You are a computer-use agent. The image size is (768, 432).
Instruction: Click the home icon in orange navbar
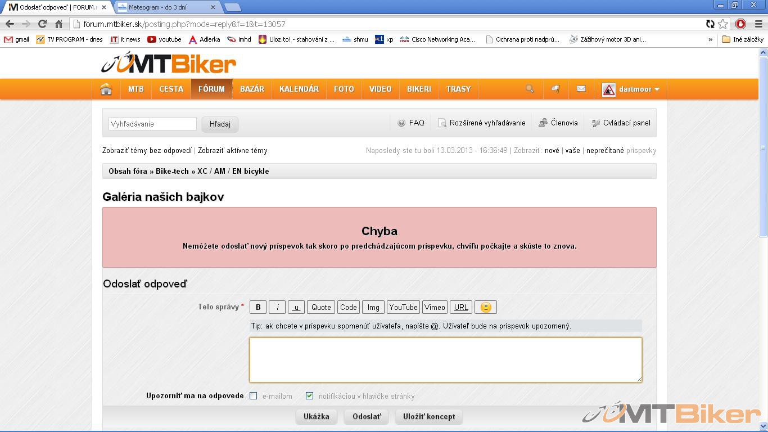(106, 89)
